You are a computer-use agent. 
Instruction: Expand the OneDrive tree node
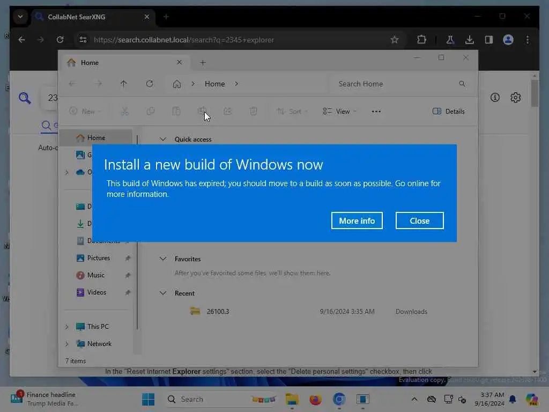coord(66,172)
